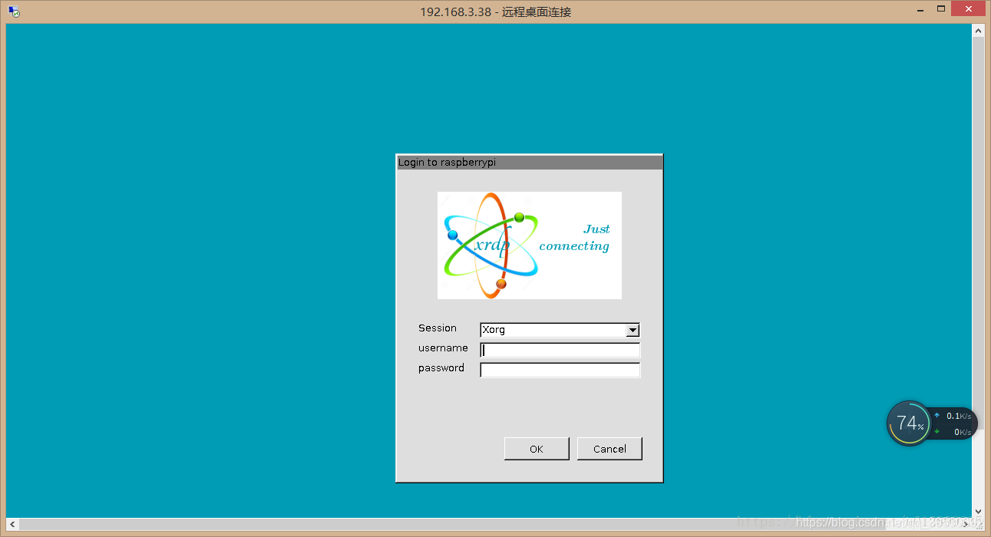The image size is (991, 537).
Task: Click the Session dropdown arrow
Action: 633,330
